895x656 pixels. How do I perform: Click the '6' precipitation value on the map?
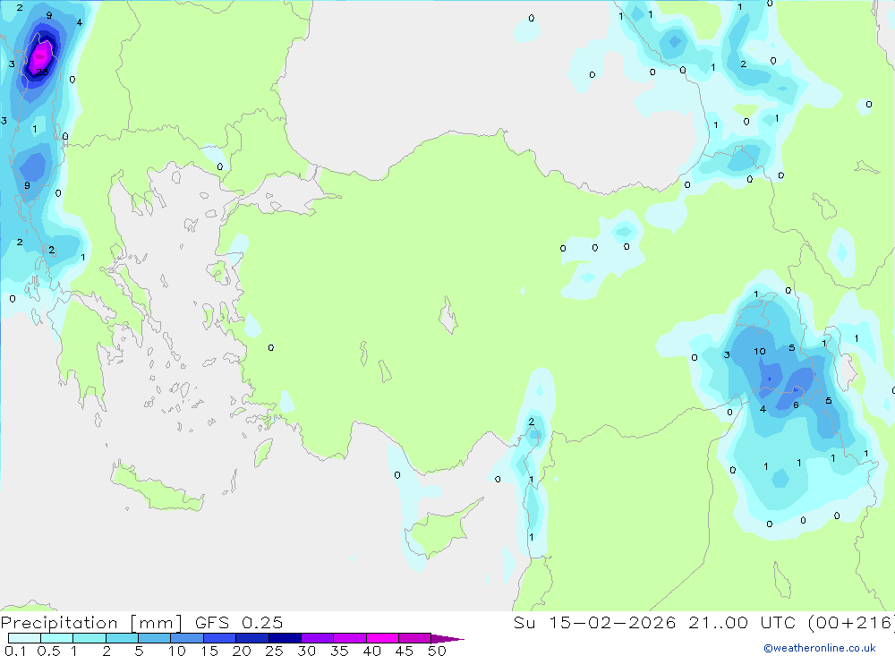(796, 405)
